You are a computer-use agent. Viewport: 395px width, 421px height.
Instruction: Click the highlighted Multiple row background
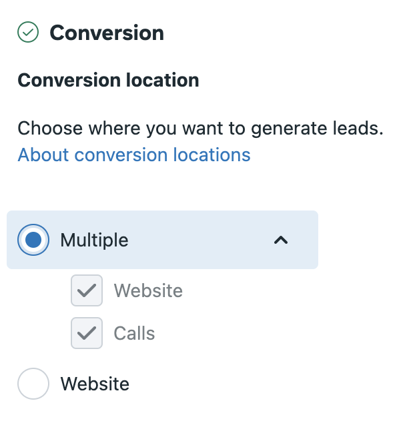coord(162,240)
